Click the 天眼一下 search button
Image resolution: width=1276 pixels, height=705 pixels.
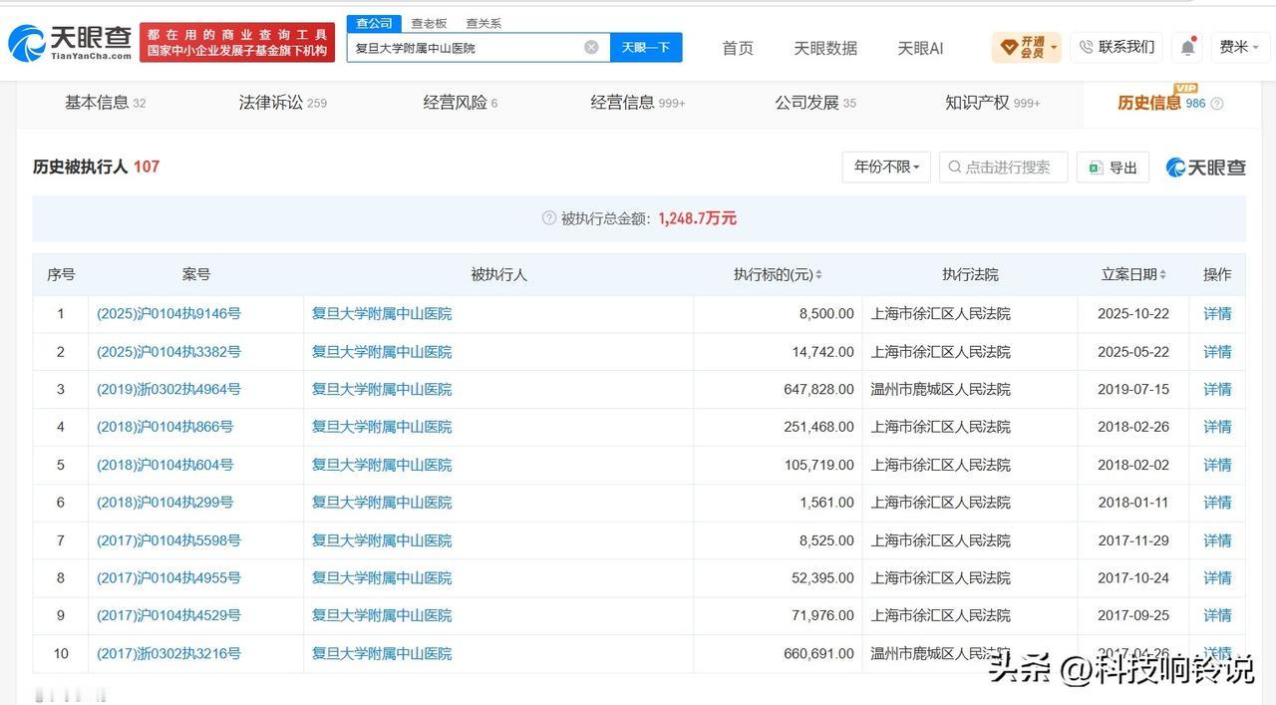click(x=646, y=47)
